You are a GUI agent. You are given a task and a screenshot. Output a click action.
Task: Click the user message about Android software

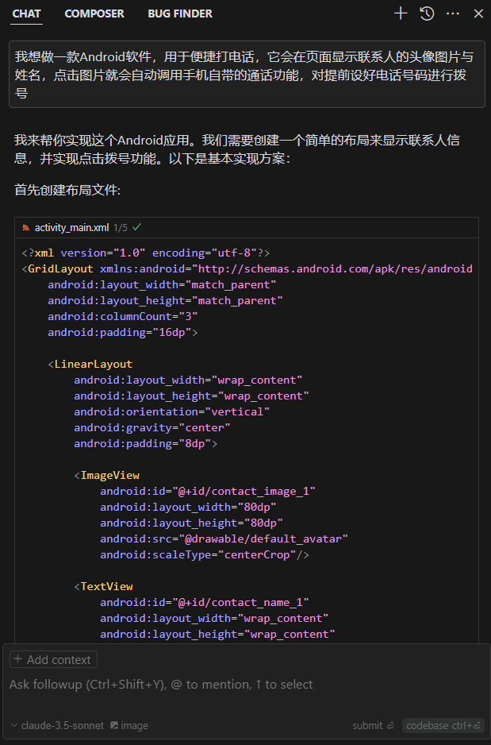[246, 75]
